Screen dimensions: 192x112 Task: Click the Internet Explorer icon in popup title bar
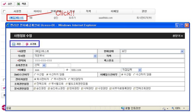[x=8, y=25]
